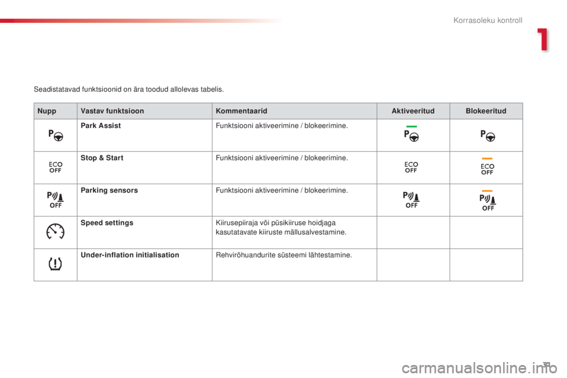Click the activated Stop & Start icon without light
The image size is (567, 378).
412,167
